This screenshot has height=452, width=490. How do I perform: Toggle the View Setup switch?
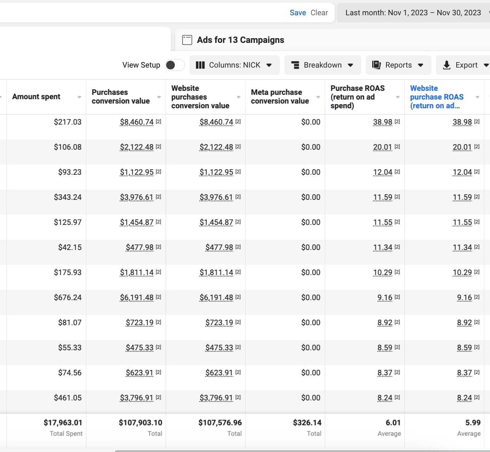click(174, 65)
